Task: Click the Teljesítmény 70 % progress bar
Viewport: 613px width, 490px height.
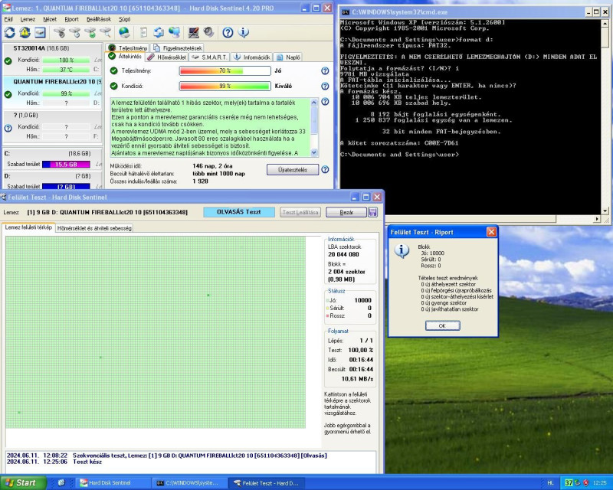Action: coord(225,70)
